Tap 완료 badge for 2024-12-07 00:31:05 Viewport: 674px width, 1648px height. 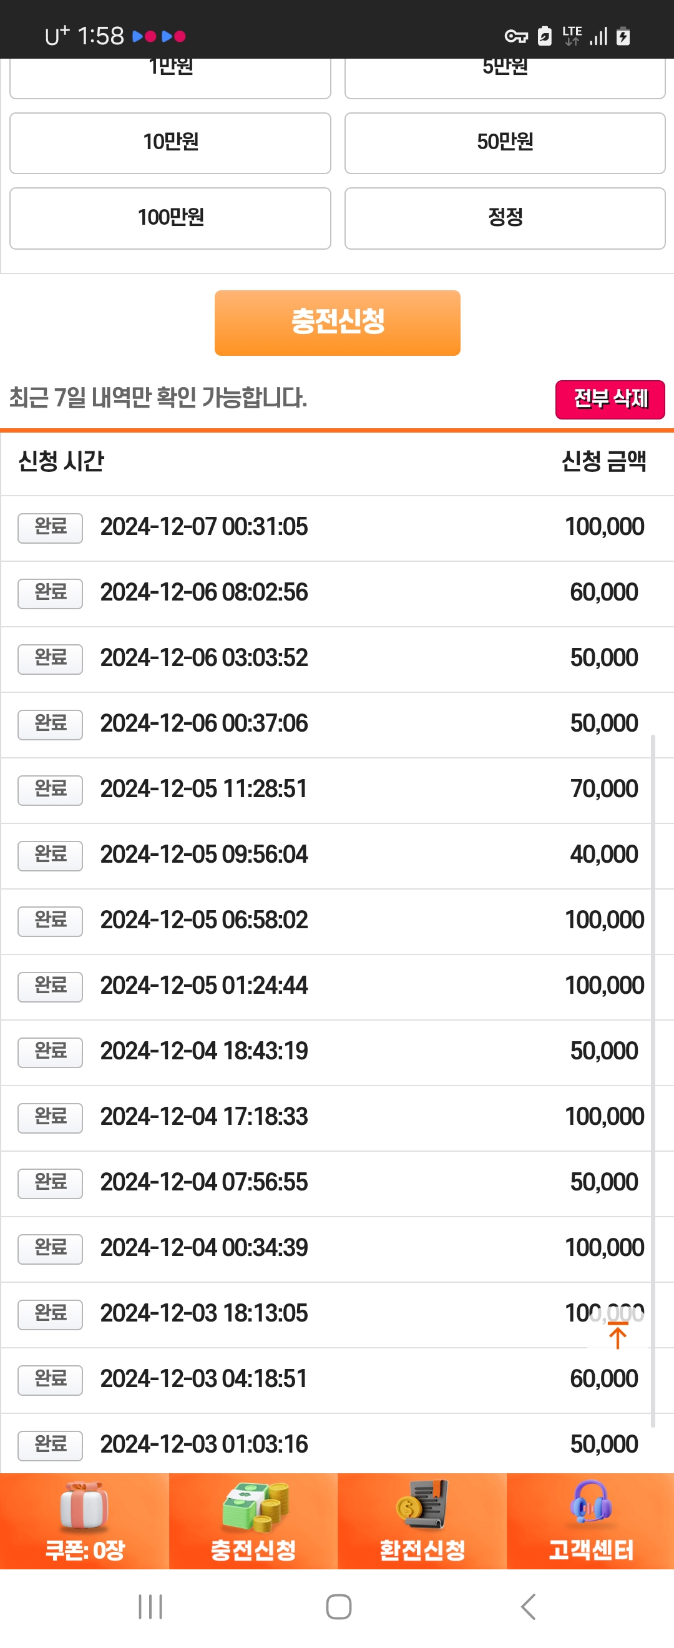pos(50,527)
